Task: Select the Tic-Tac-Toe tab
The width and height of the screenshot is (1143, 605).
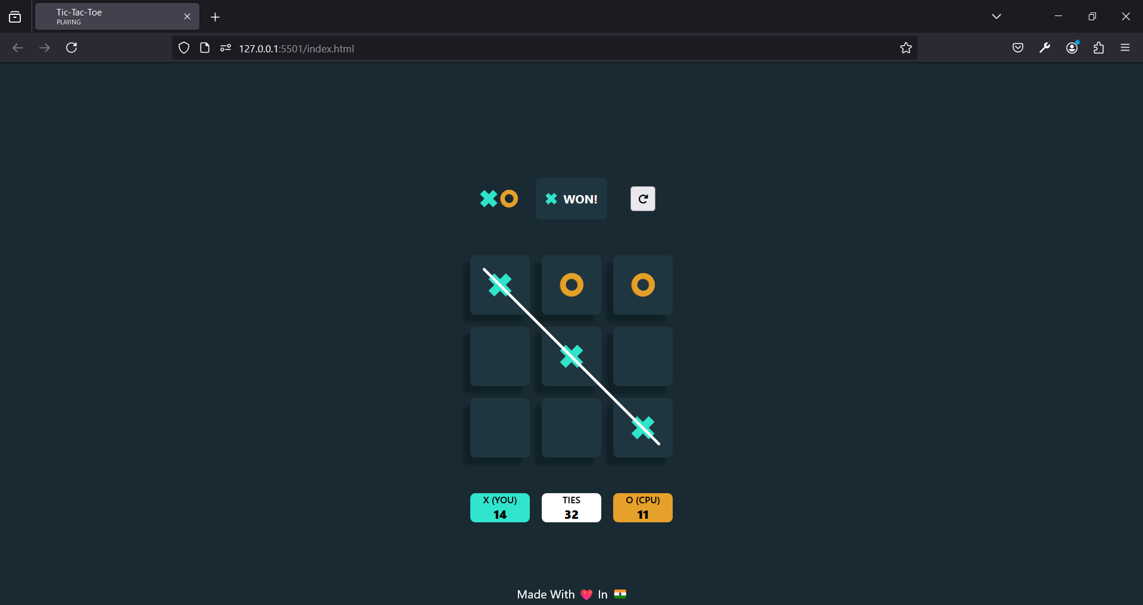Action: pyautogui.click(x=117, y=17)
